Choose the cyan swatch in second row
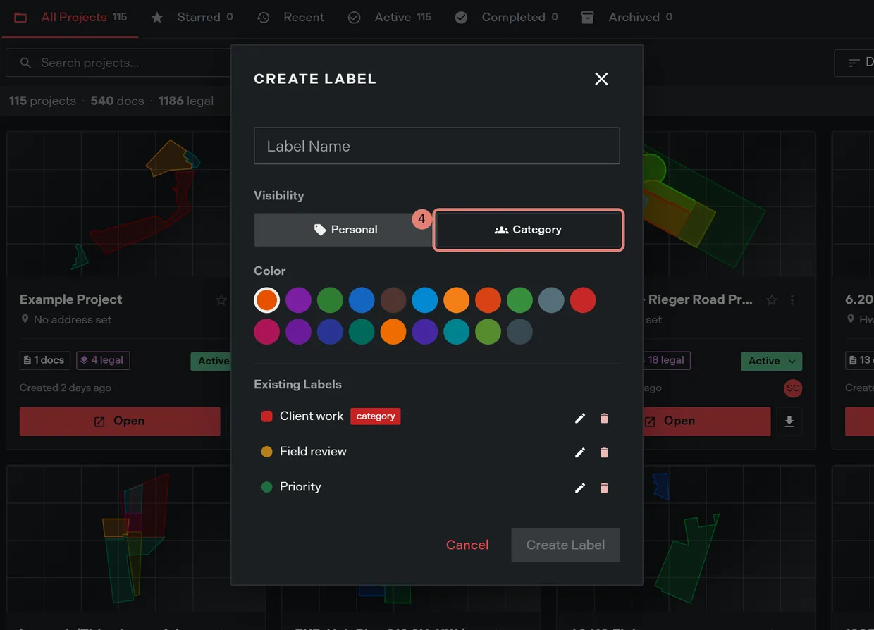 coord(457,332)
